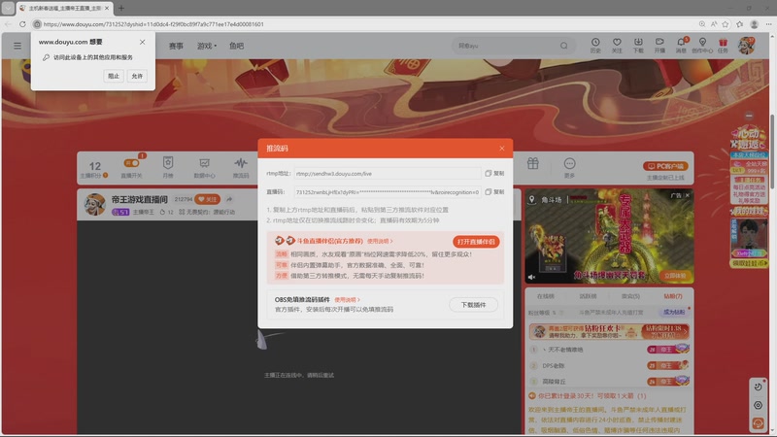
Task: Open 使用说明 link beside OBS免填推流码插件
Action: pos(347,299)
